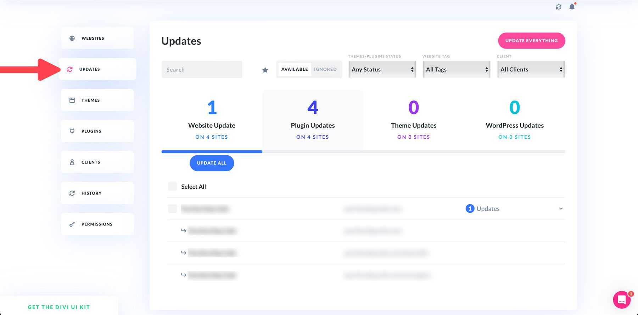Image resolution: width=638 pixels, height=315 pixels.
Task: Select the Plugin Updates tab
Action: pos(313,120)
